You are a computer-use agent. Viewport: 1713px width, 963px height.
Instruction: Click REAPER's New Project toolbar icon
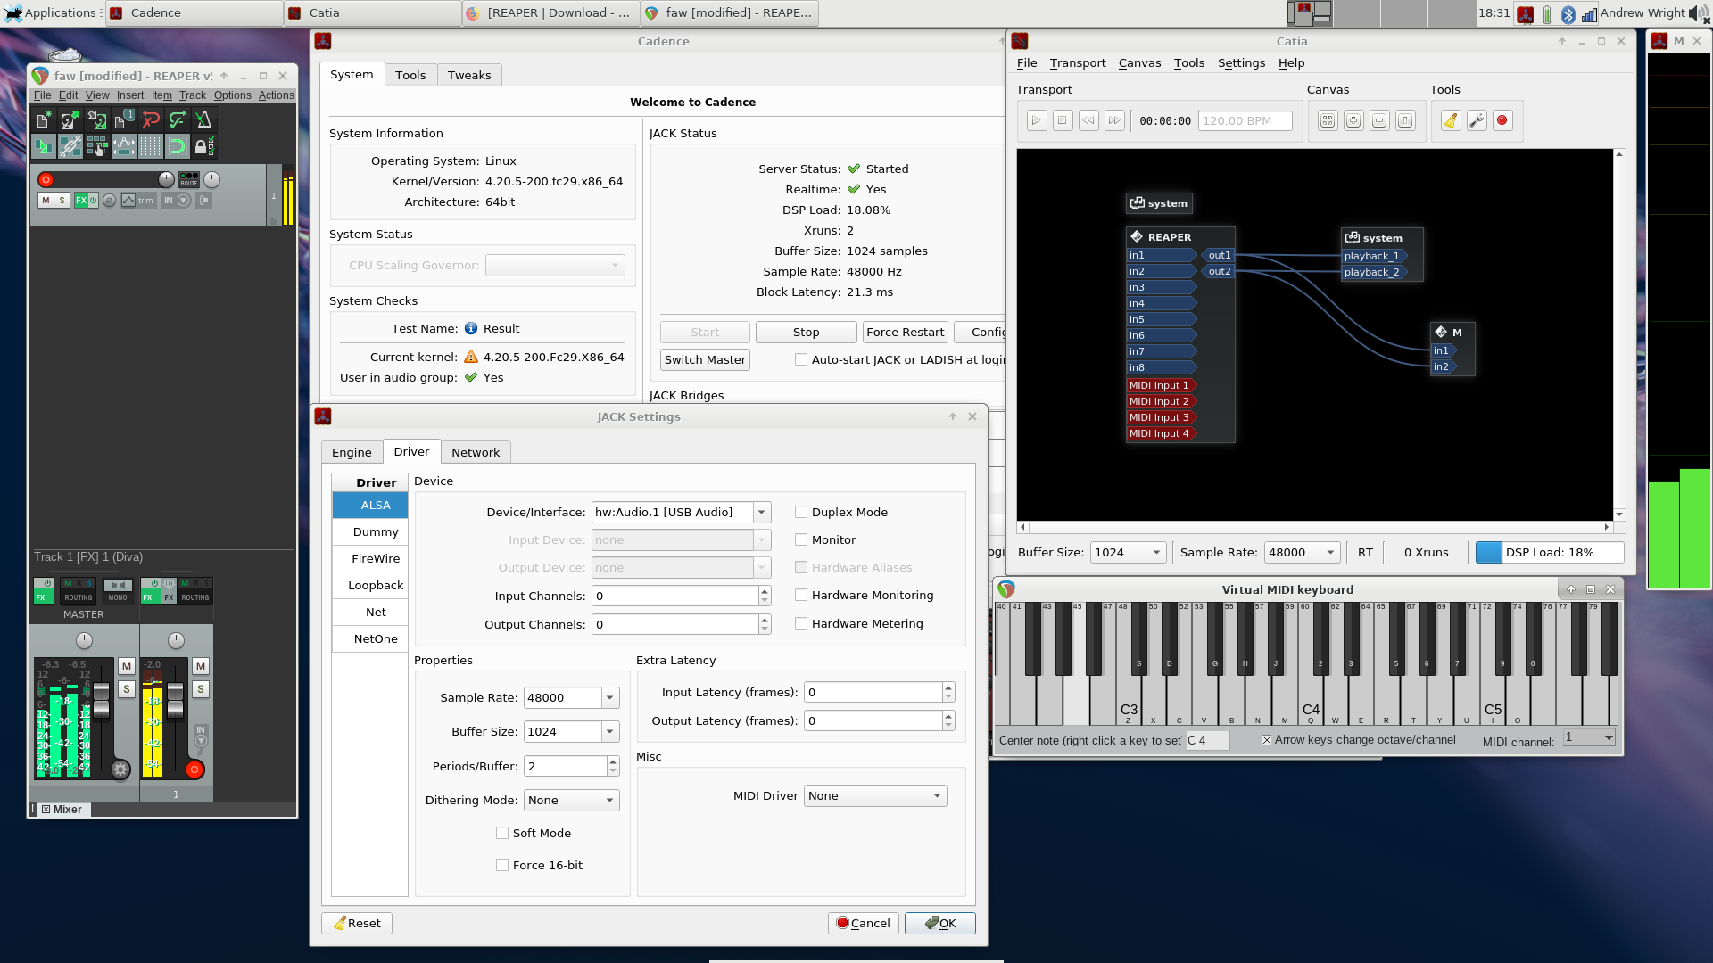[x=43, y=119]
